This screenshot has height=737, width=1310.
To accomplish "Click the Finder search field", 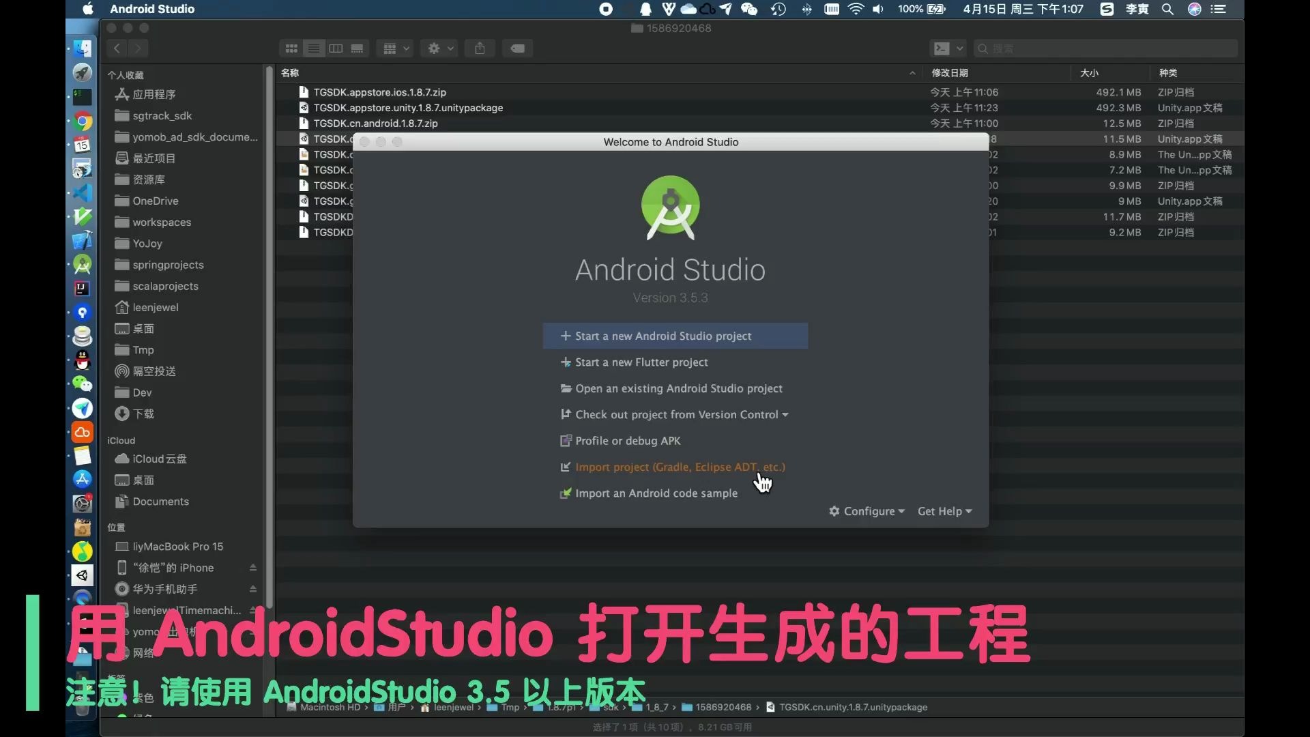I will pyautogui.click(x=1105, y=48).
